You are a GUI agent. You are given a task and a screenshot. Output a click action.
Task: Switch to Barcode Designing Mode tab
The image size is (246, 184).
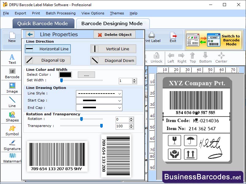click(x=113, y=24)
